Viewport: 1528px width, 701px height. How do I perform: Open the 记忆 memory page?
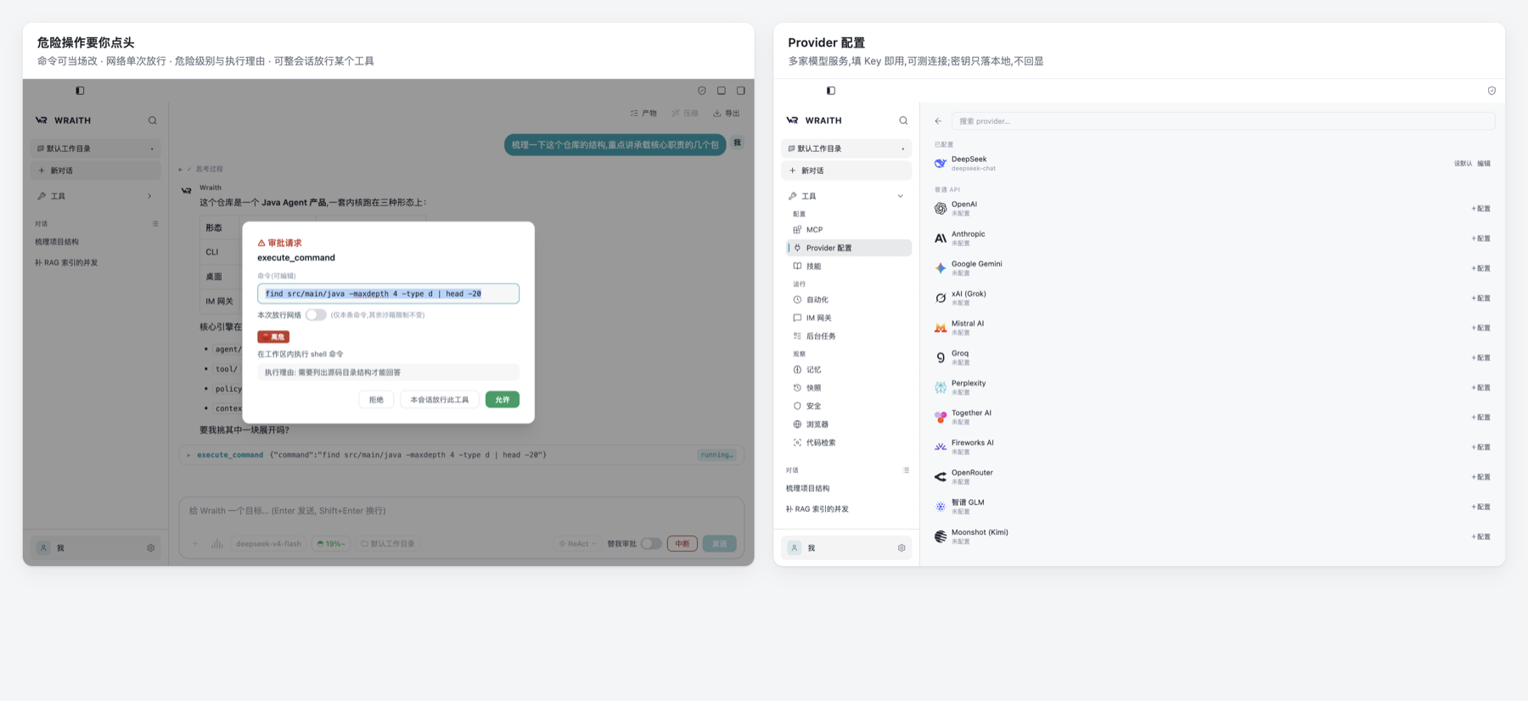click(849, 370)
